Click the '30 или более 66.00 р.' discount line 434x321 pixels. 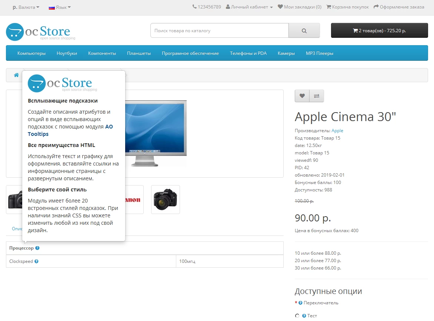[318, 268]
